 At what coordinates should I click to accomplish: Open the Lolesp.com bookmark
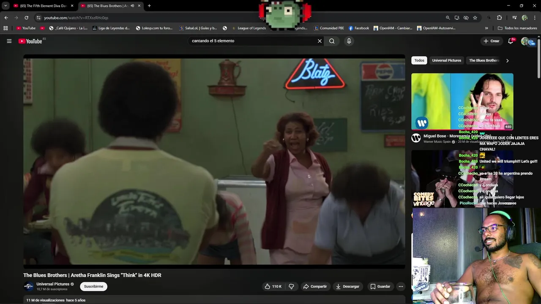pos(154,28)
